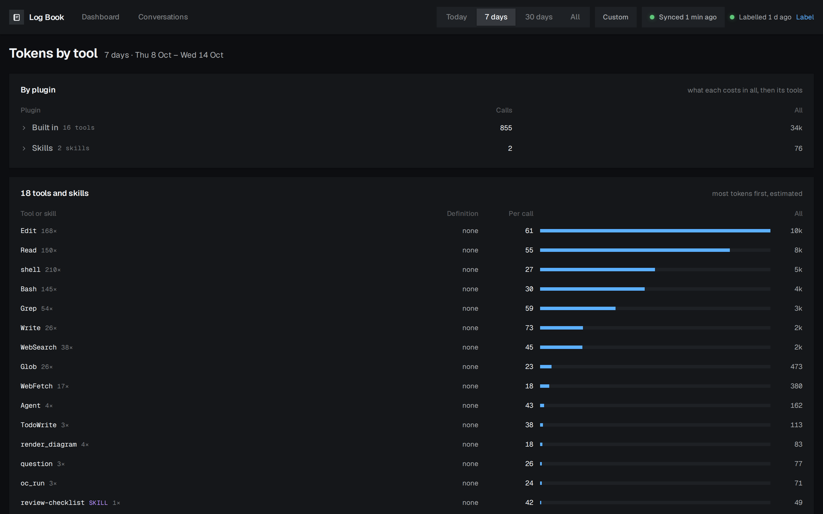Open the Custom date range
This screenshot has height=514, width=823.
(616, 17)
